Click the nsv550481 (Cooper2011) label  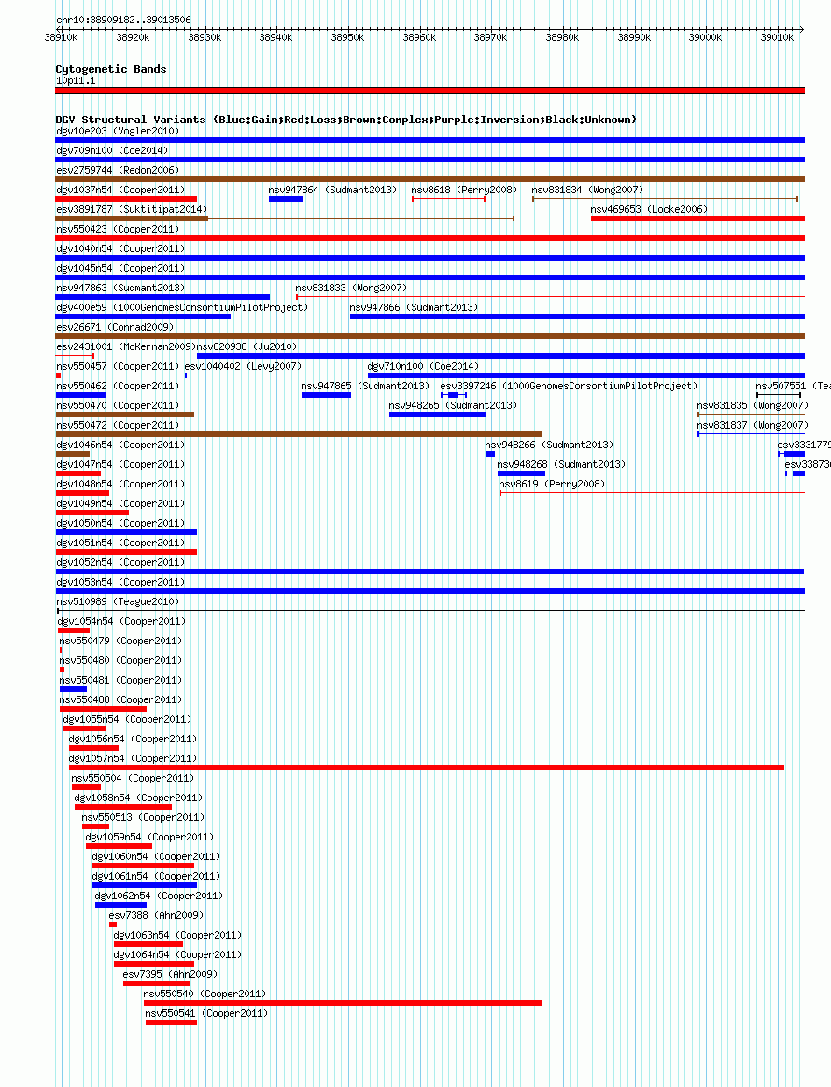[x=120, y=681]
